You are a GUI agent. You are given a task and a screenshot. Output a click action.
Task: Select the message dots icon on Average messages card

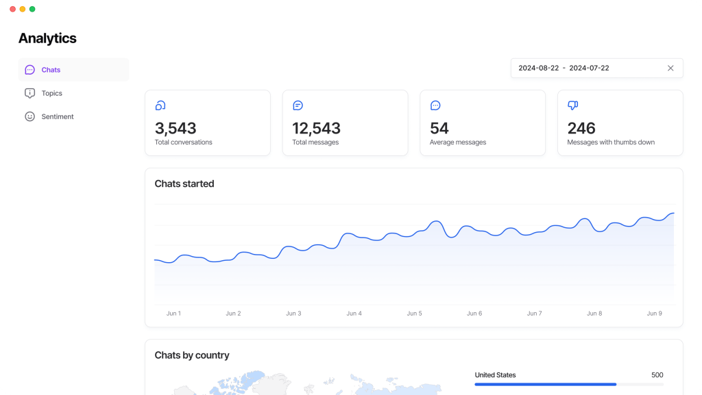435,105
